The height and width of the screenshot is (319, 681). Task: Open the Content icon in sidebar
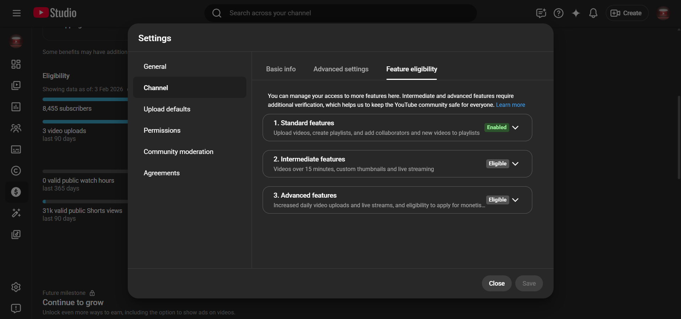point(16,86)
